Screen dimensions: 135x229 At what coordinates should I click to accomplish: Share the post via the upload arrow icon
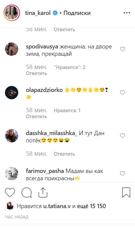coord(43,192)
